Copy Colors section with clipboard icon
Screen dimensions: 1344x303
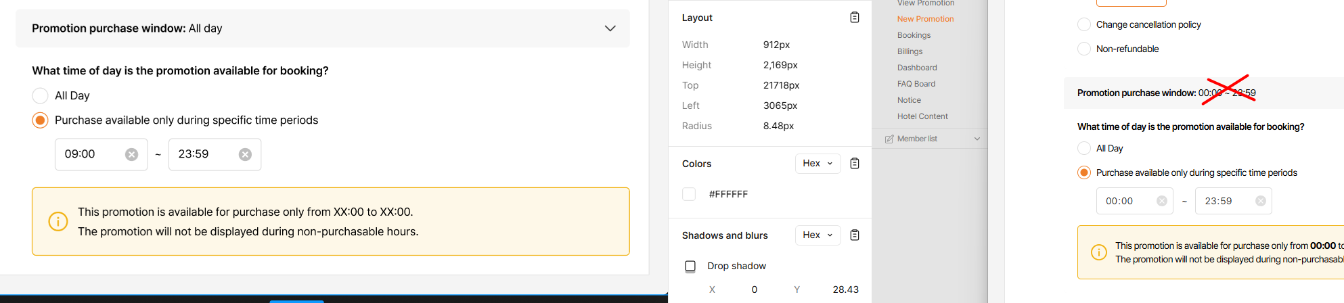pyautogui.click(x=855, y=164)
